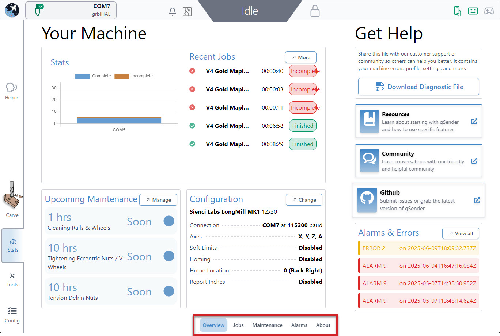
Task: Click the red X icon of the 00:00:40 job
Action: click(x=192, y=71)
